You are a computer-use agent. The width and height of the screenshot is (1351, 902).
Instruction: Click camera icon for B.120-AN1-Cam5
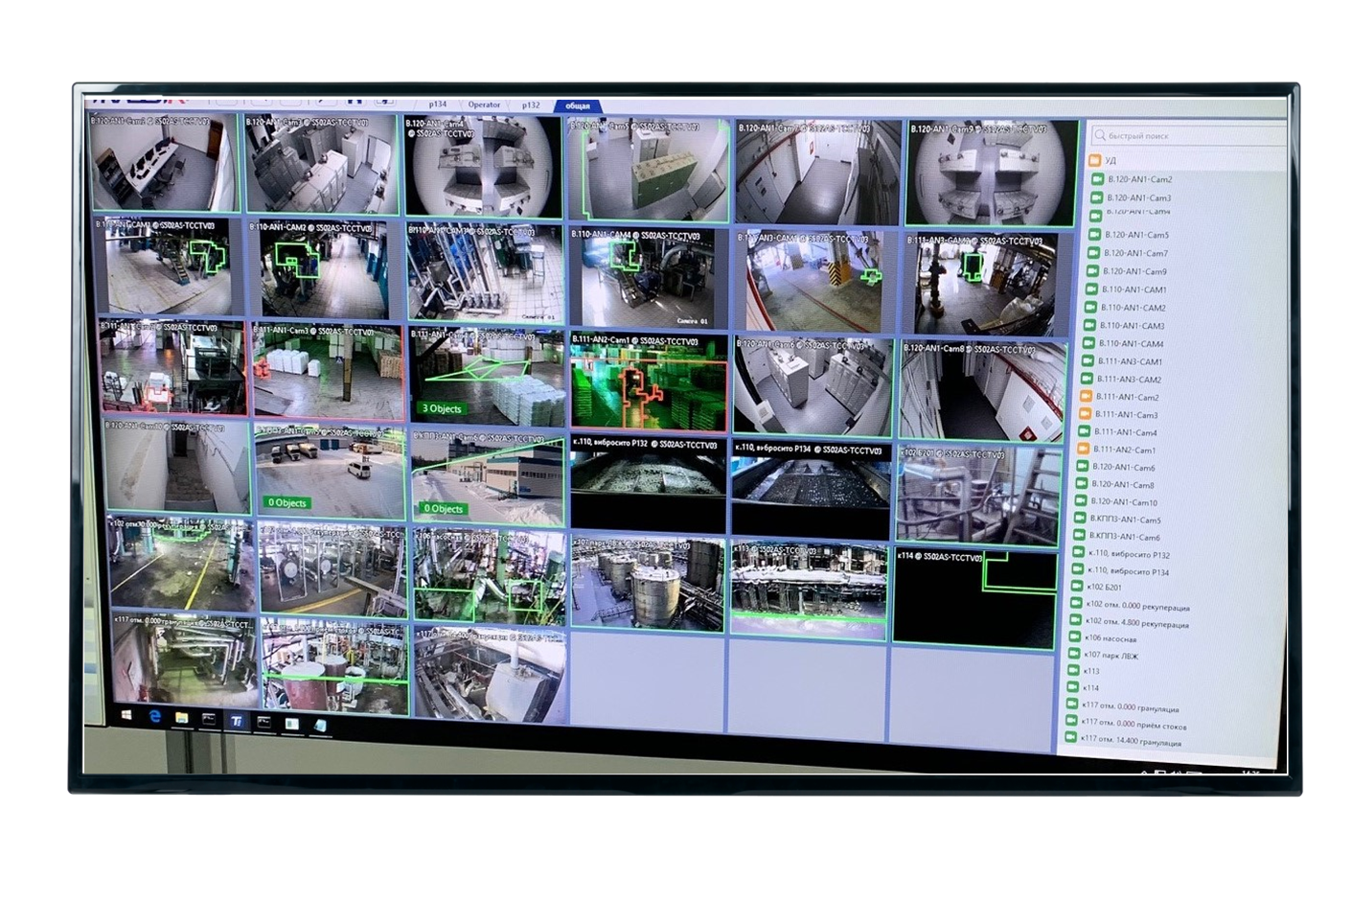point(1094,234)
